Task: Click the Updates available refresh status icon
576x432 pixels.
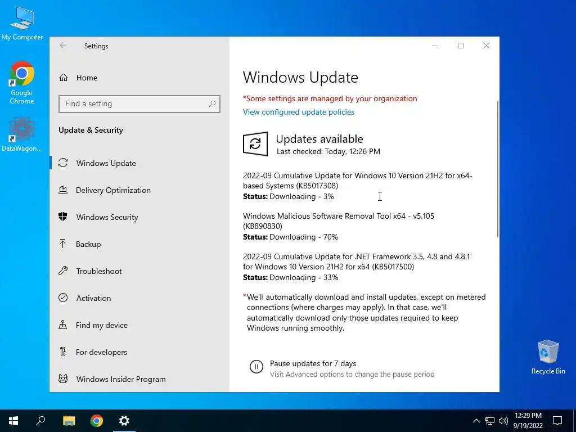Action: [255, 143]
